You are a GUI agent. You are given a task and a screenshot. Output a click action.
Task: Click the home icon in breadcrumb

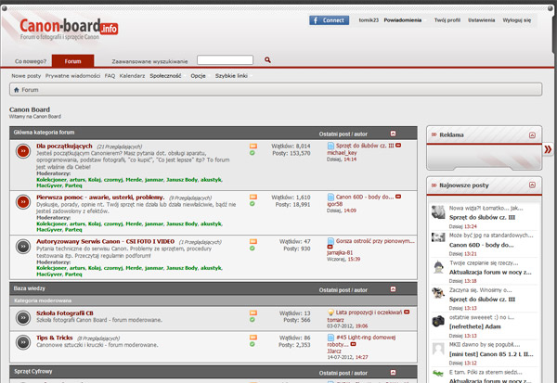pos(16,90)
